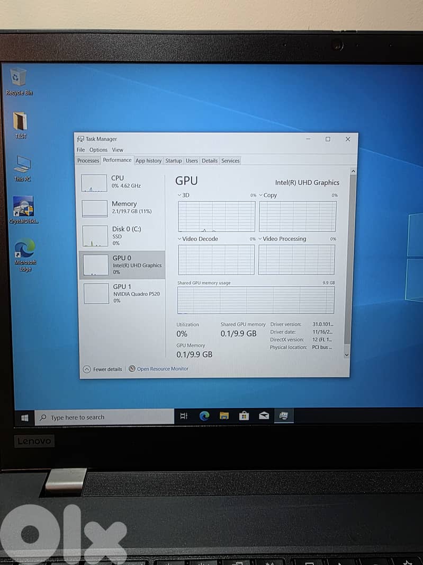
Task: Switch to the Performance tab
Action: [117, 160]
